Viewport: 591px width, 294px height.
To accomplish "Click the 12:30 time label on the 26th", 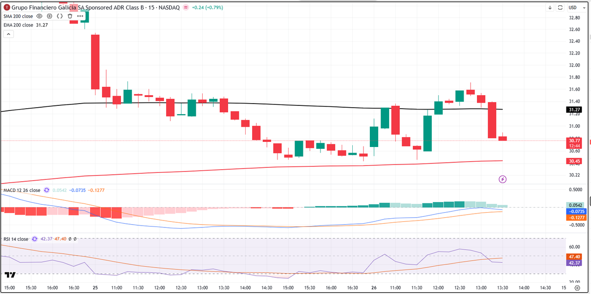I will point(459,288).
